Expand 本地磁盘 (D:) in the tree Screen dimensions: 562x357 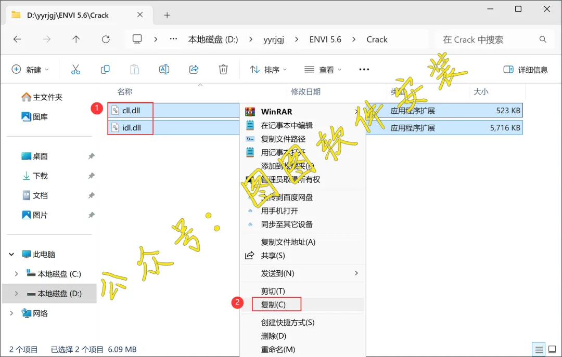pos(16,294)
